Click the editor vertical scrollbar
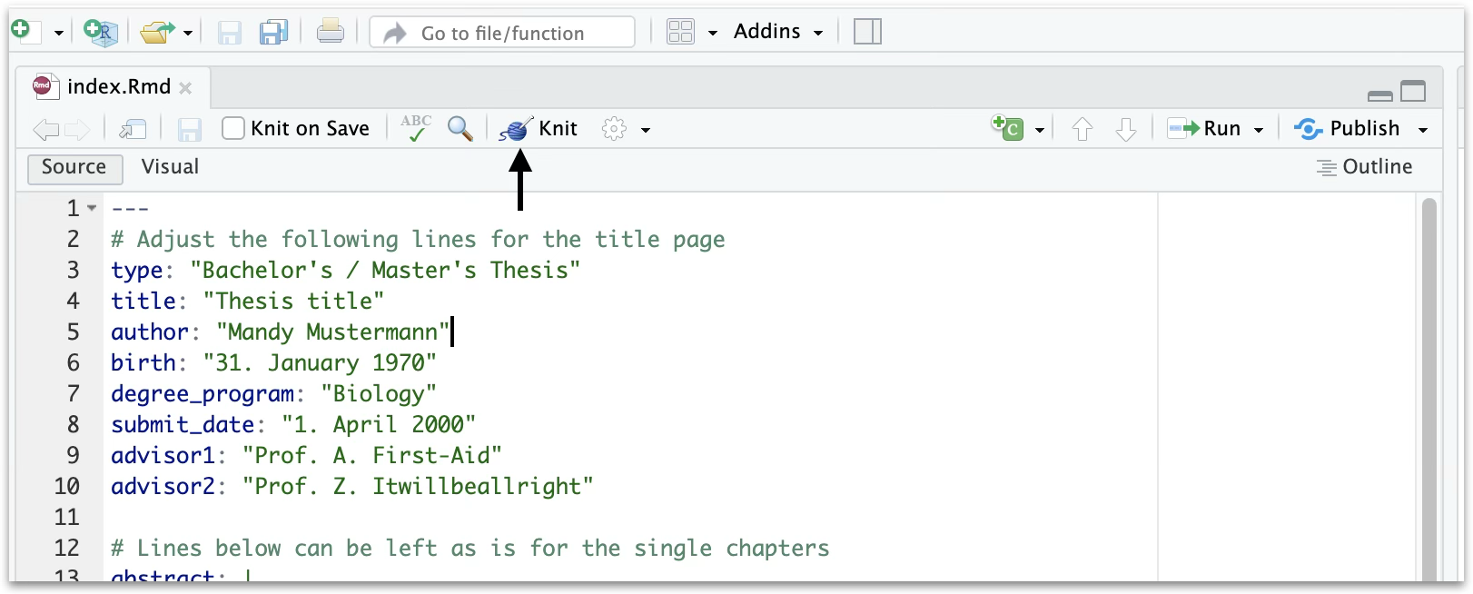Image resolution: width=1473 pixels, height=594 pixels. (x=1429, y=389)
